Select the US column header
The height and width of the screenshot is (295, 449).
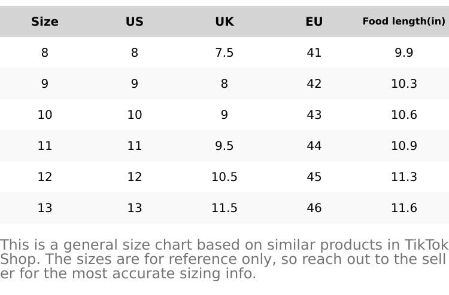pyautogui.click(x=135, y=21)
